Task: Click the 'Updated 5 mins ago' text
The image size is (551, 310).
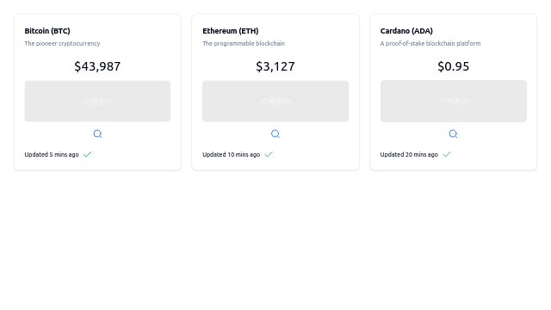Action: tap(52, 155)
